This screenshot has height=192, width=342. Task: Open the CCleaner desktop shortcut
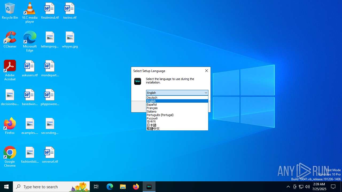point(10,40)
